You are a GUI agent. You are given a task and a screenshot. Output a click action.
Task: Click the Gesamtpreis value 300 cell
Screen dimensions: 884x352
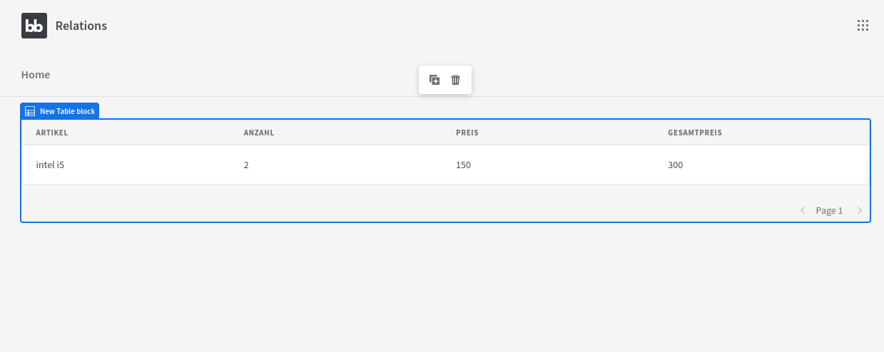[x=675, y=165]
